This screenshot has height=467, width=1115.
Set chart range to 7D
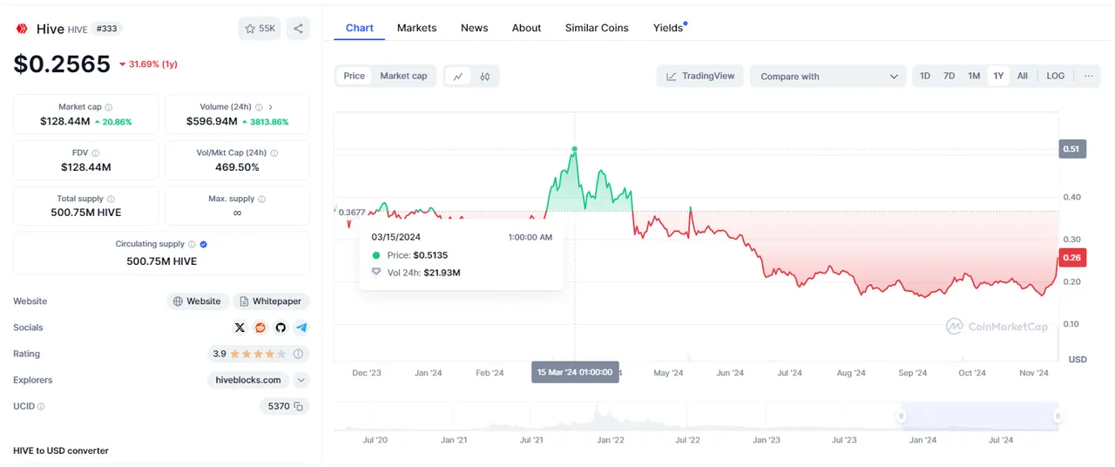[949, 76]
